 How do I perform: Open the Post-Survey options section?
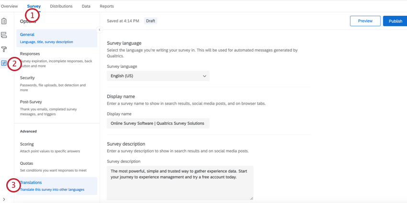coord(57,107)
